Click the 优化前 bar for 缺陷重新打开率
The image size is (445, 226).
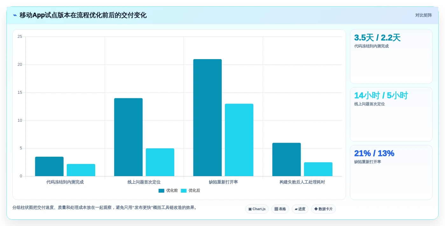[x=207, y=118]
